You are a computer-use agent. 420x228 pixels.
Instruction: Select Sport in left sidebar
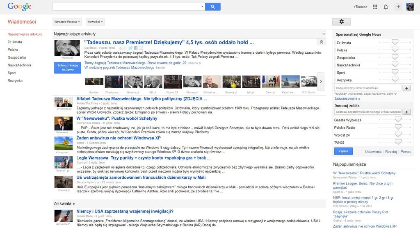coord(11,73)
